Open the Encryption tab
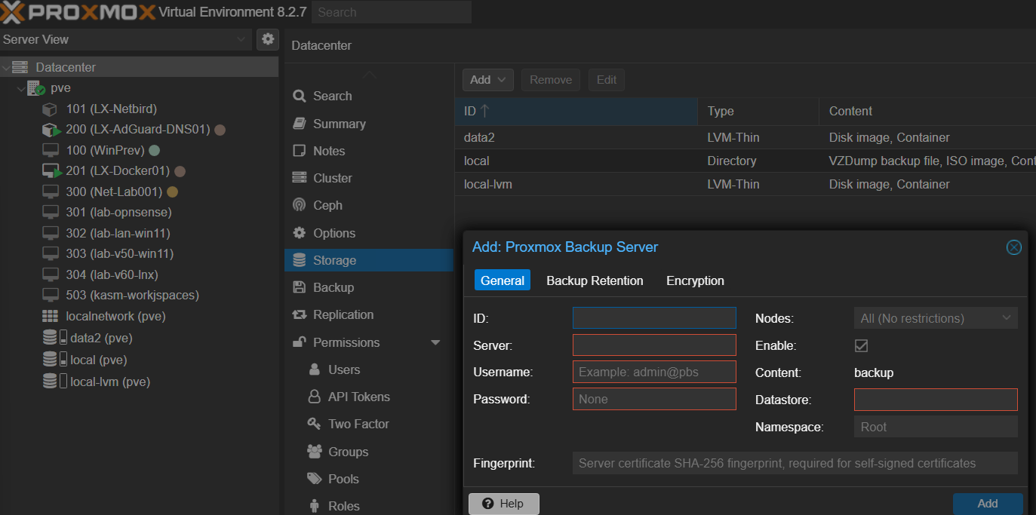This screenshot has width=1036, height=515. pos(694,280)
